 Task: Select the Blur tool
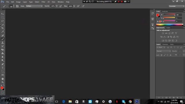click(3, 57)
